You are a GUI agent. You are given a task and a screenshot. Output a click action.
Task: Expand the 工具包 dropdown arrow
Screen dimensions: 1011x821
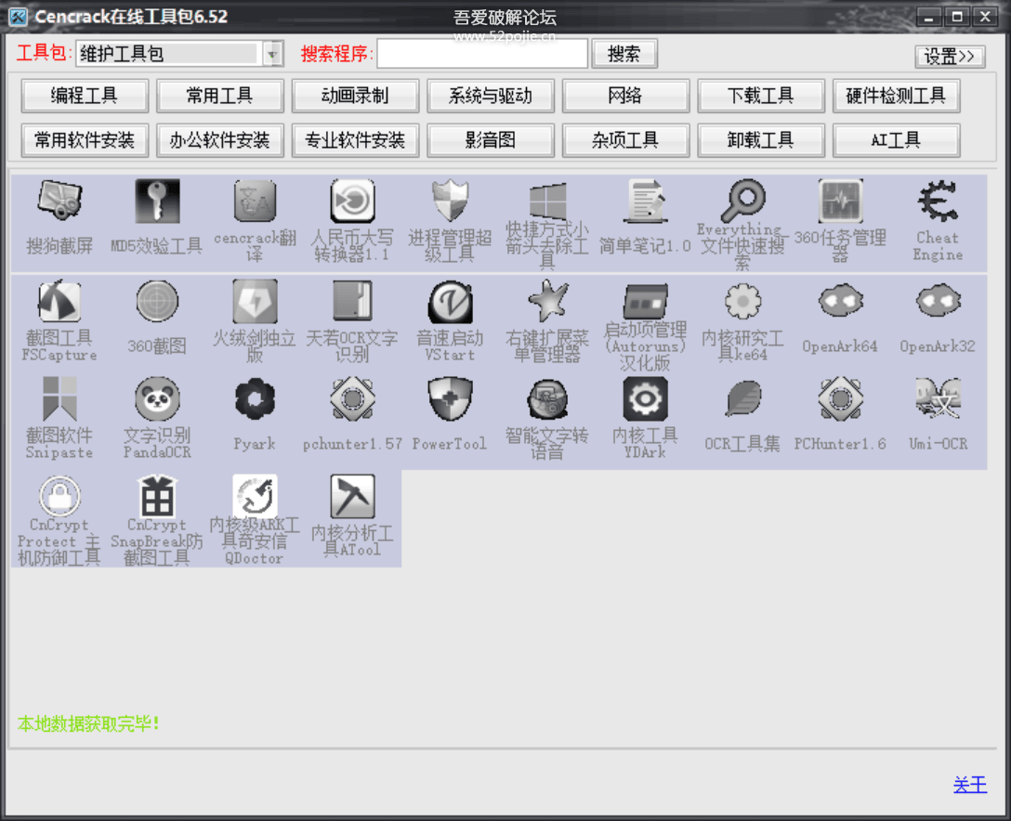pyautogui.click(x=273, y=54)
